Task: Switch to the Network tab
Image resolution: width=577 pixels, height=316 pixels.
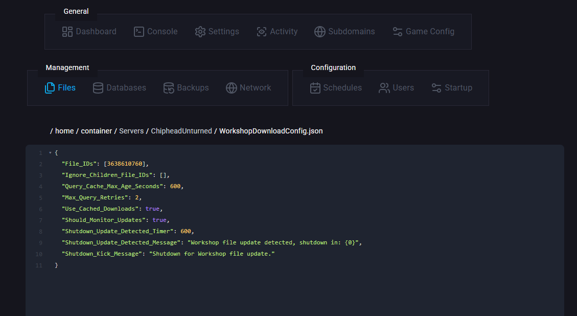Action: click(249, 88)
